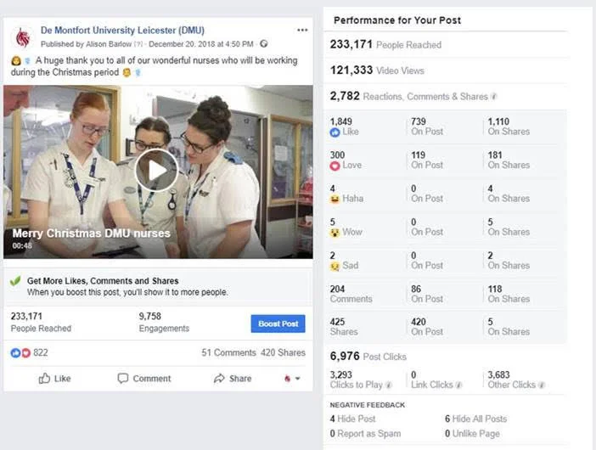Click info icon next to Clicks to Play

pos(389,385)
